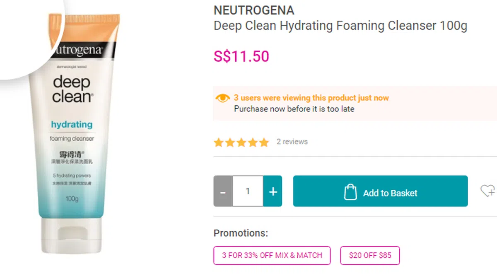Click the orange eye viewing icon
497x276 pixels.
point(223,98)
